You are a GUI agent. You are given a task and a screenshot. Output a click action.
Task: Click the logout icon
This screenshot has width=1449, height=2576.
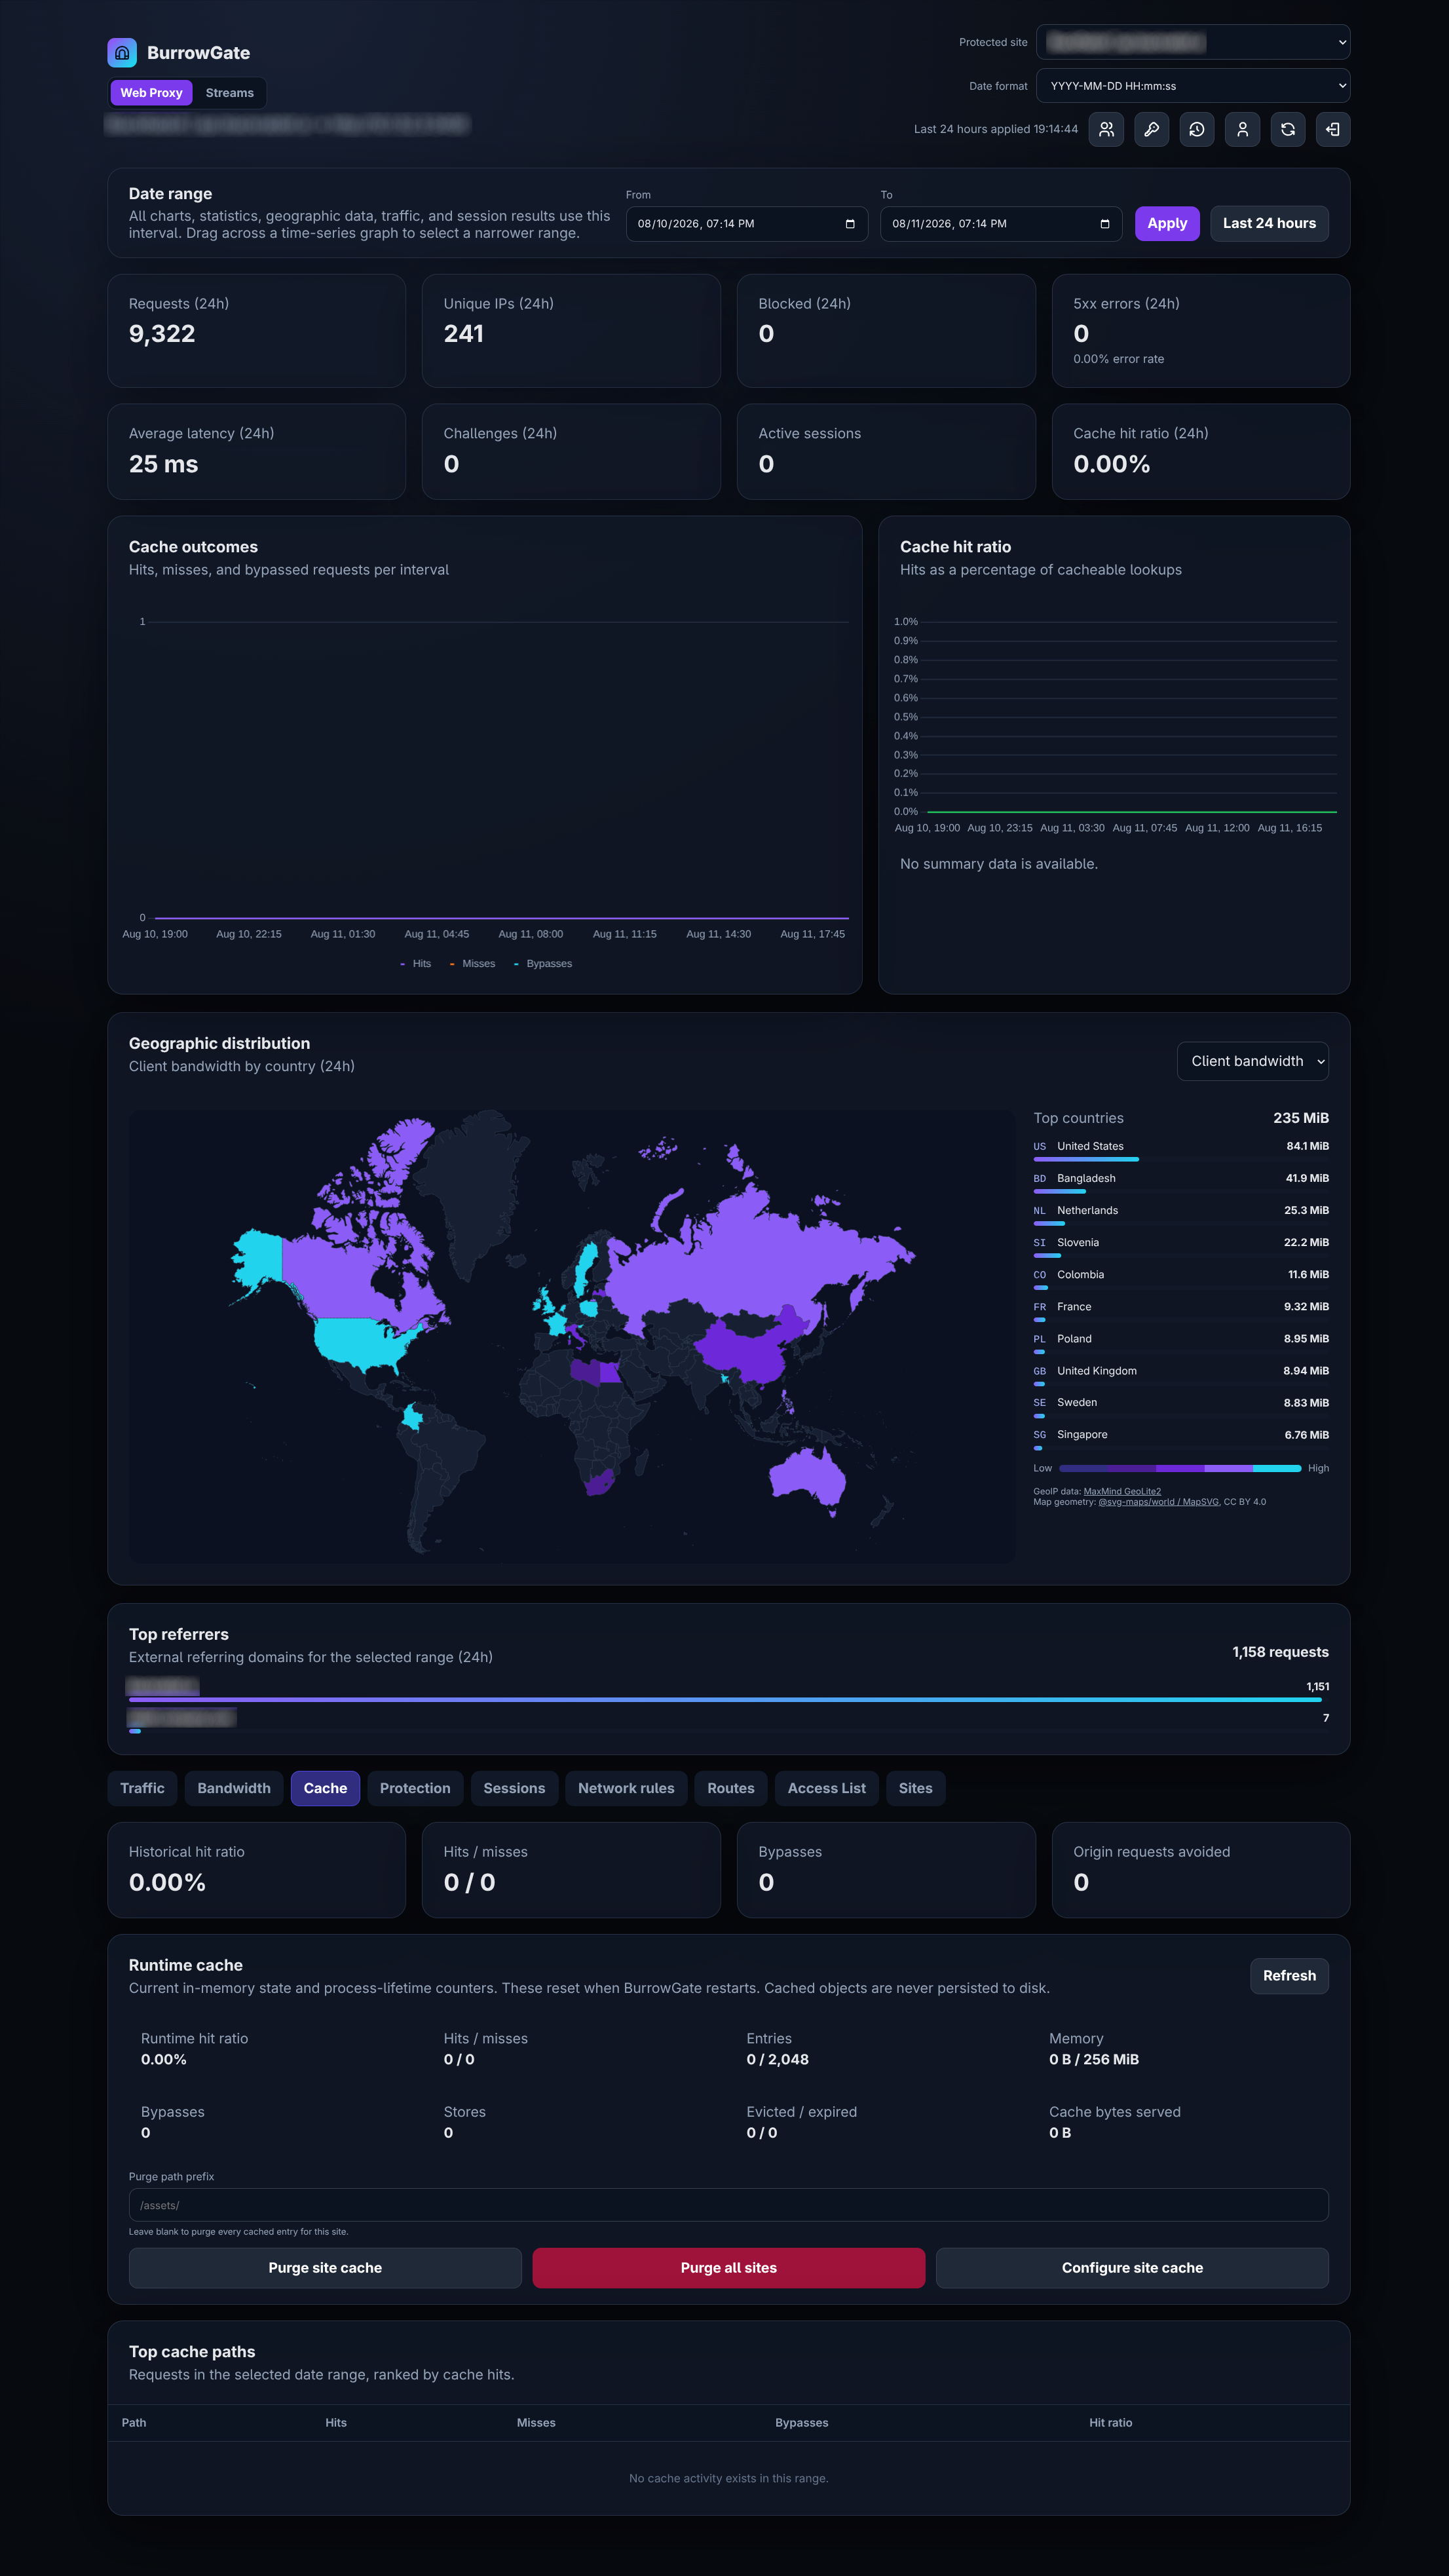point(1333,129)
